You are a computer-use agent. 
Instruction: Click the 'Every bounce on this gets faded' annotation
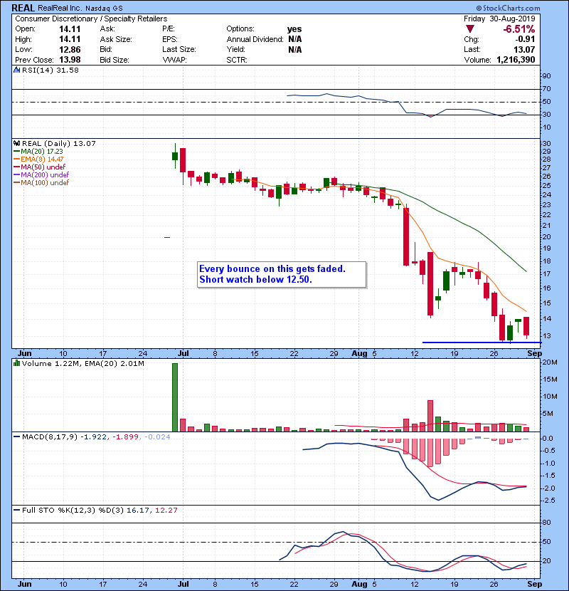272,268
